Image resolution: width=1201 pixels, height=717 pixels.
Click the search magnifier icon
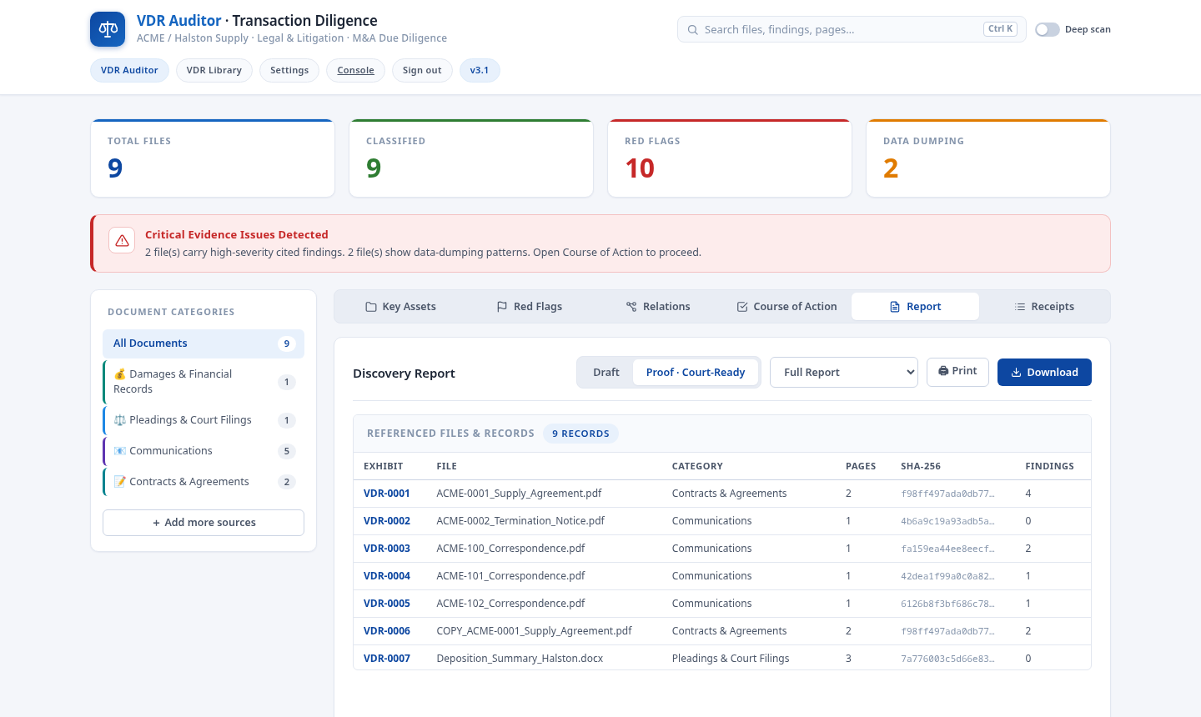pos(692,29)
